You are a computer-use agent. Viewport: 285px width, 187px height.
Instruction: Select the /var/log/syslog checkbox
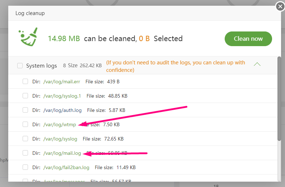(25, 139)
